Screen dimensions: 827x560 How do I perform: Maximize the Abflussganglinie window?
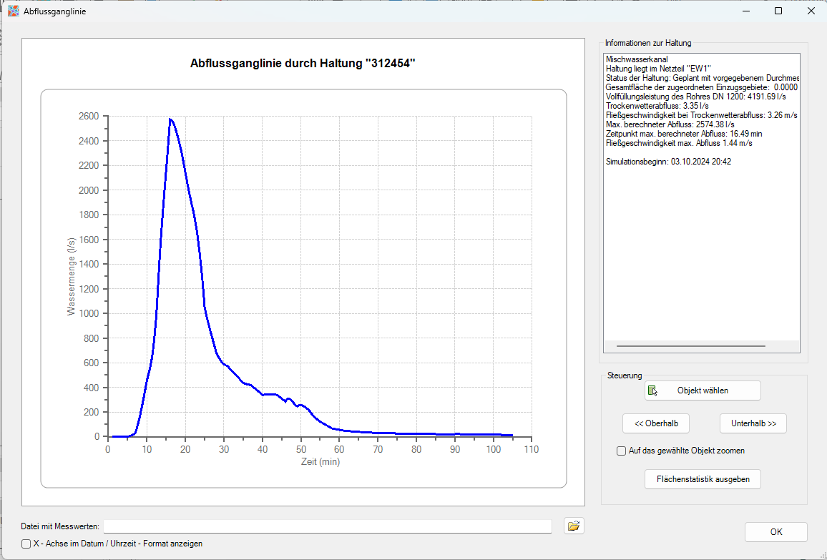(x=778, y=11)
